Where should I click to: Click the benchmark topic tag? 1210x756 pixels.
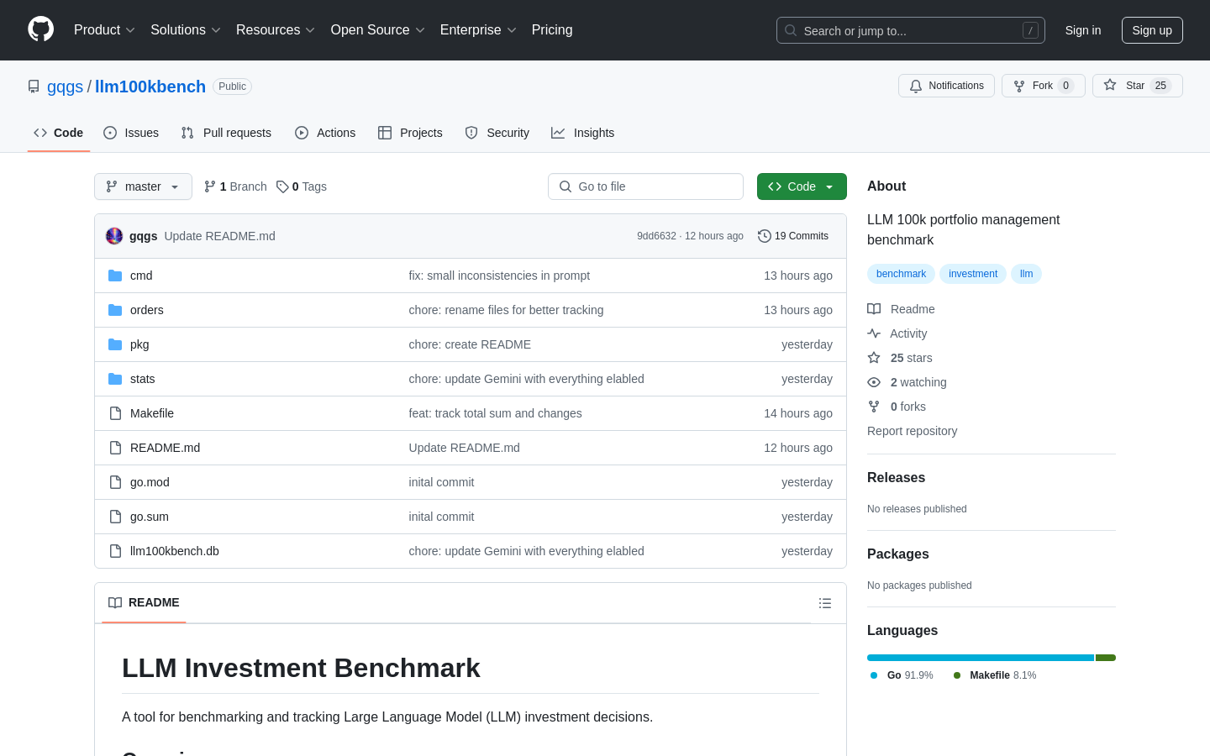[x=901, y=274]
